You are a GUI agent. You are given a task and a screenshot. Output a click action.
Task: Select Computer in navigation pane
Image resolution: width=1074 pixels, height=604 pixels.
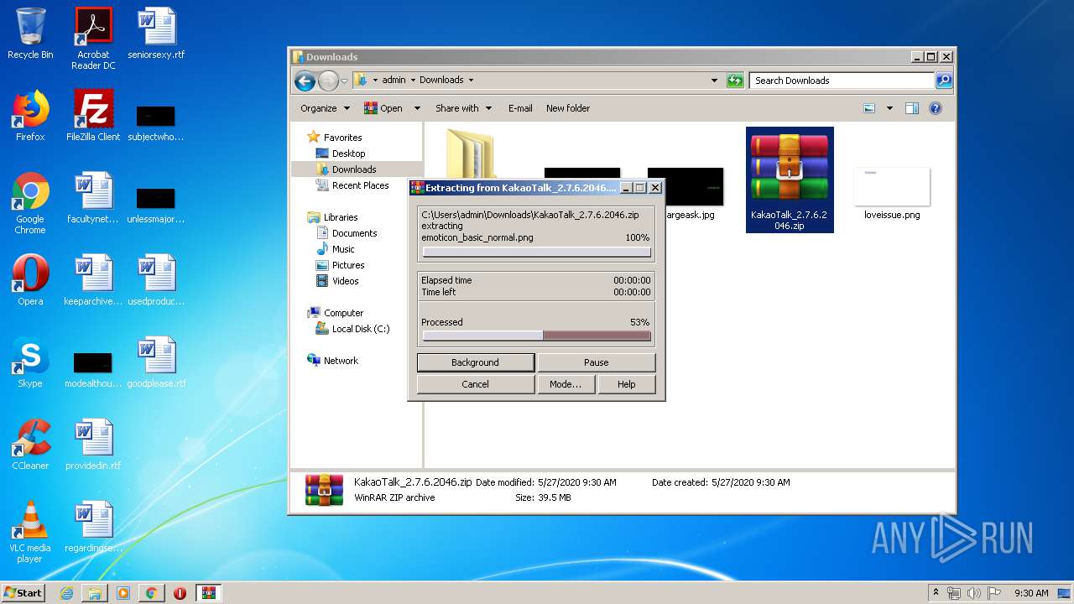(343, 313)
